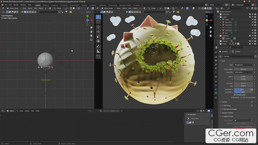Select the Transform tool in right viewport toolbar
Viewport: 258px width, 145px height.
coord(98,41)
